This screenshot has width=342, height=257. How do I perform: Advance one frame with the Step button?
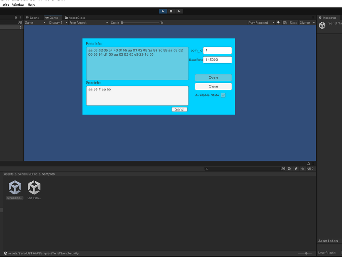[179, 11]
